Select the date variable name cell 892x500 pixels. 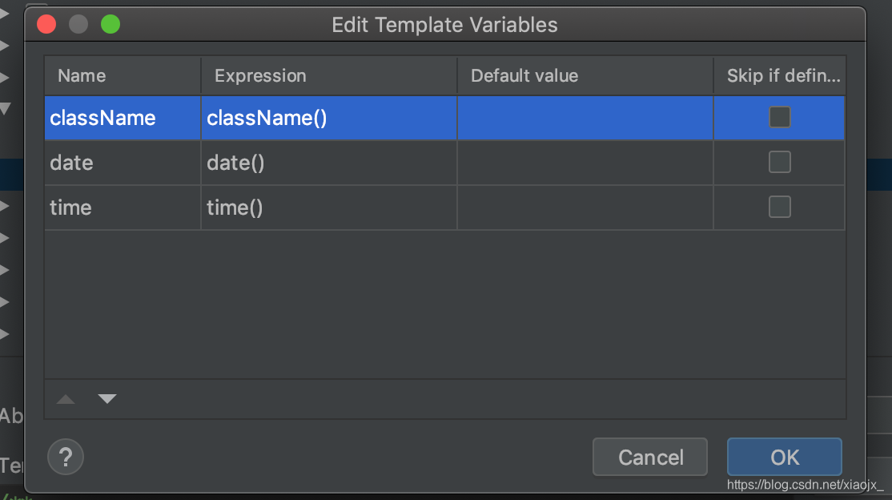(x=123, y=163)
